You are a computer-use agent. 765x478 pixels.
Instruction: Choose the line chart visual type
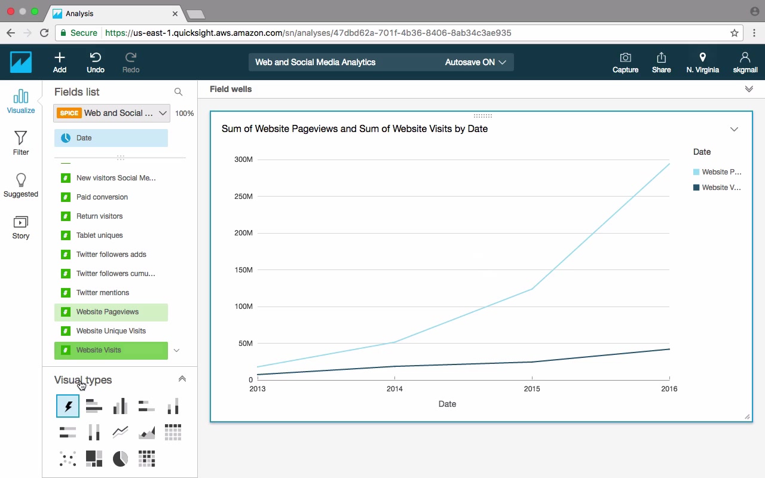120,432
